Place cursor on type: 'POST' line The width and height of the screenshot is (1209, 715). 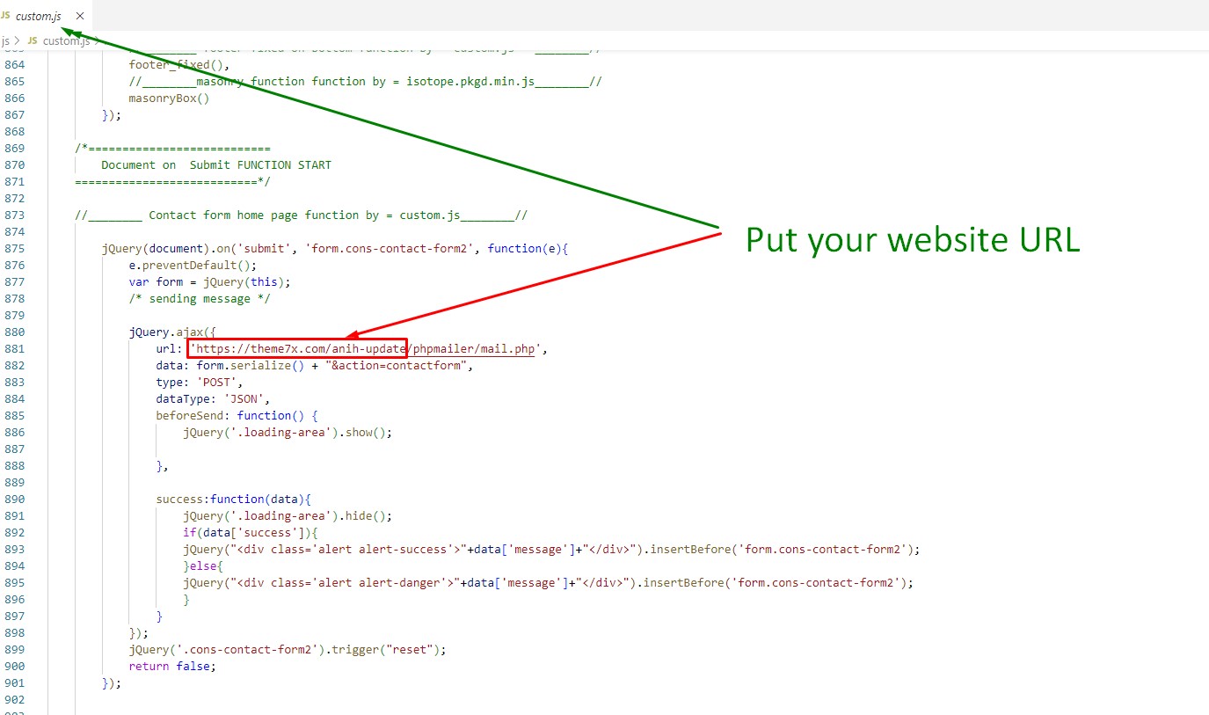tap(199, 383)
